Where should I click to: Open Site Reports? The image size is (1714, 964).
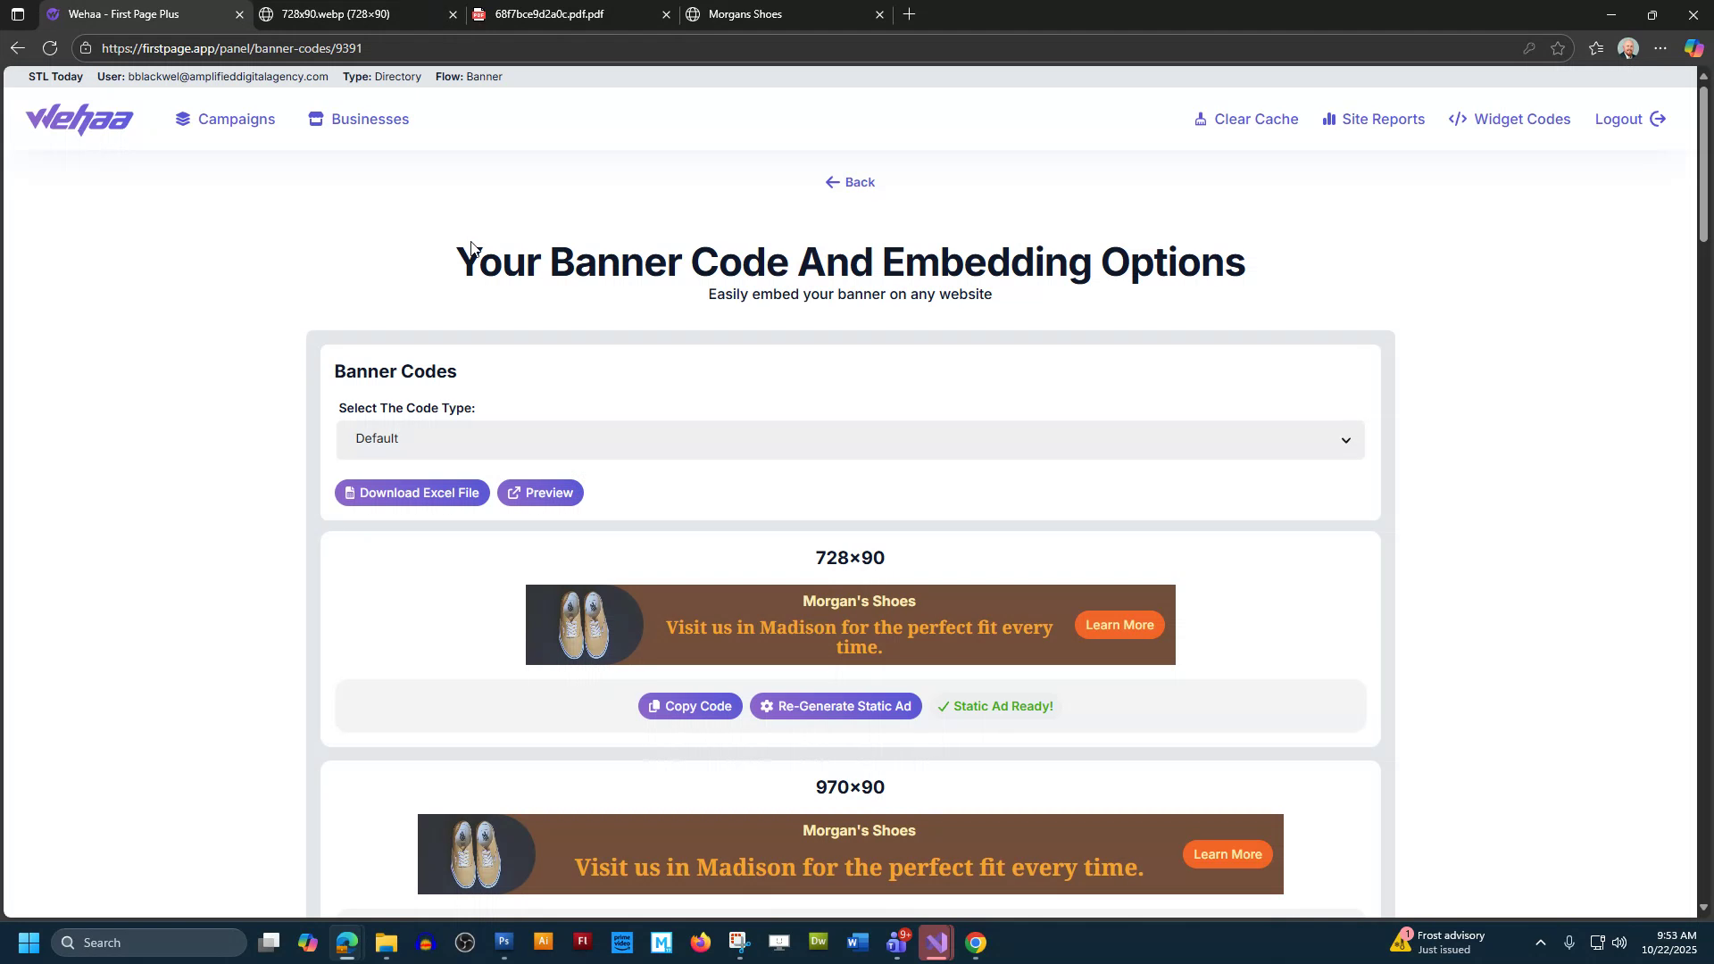(x=1373, y=119)
